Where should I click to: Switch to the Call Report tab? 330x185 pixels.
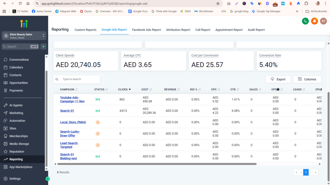[203, 30]
